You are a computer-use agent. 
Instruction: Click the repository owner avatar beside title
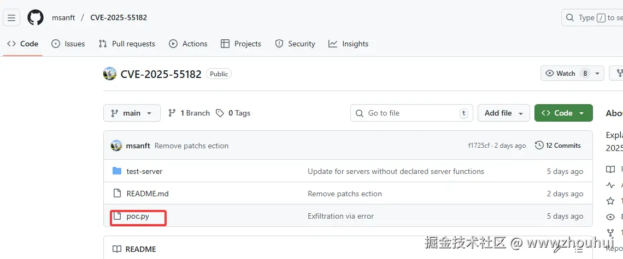110,74
